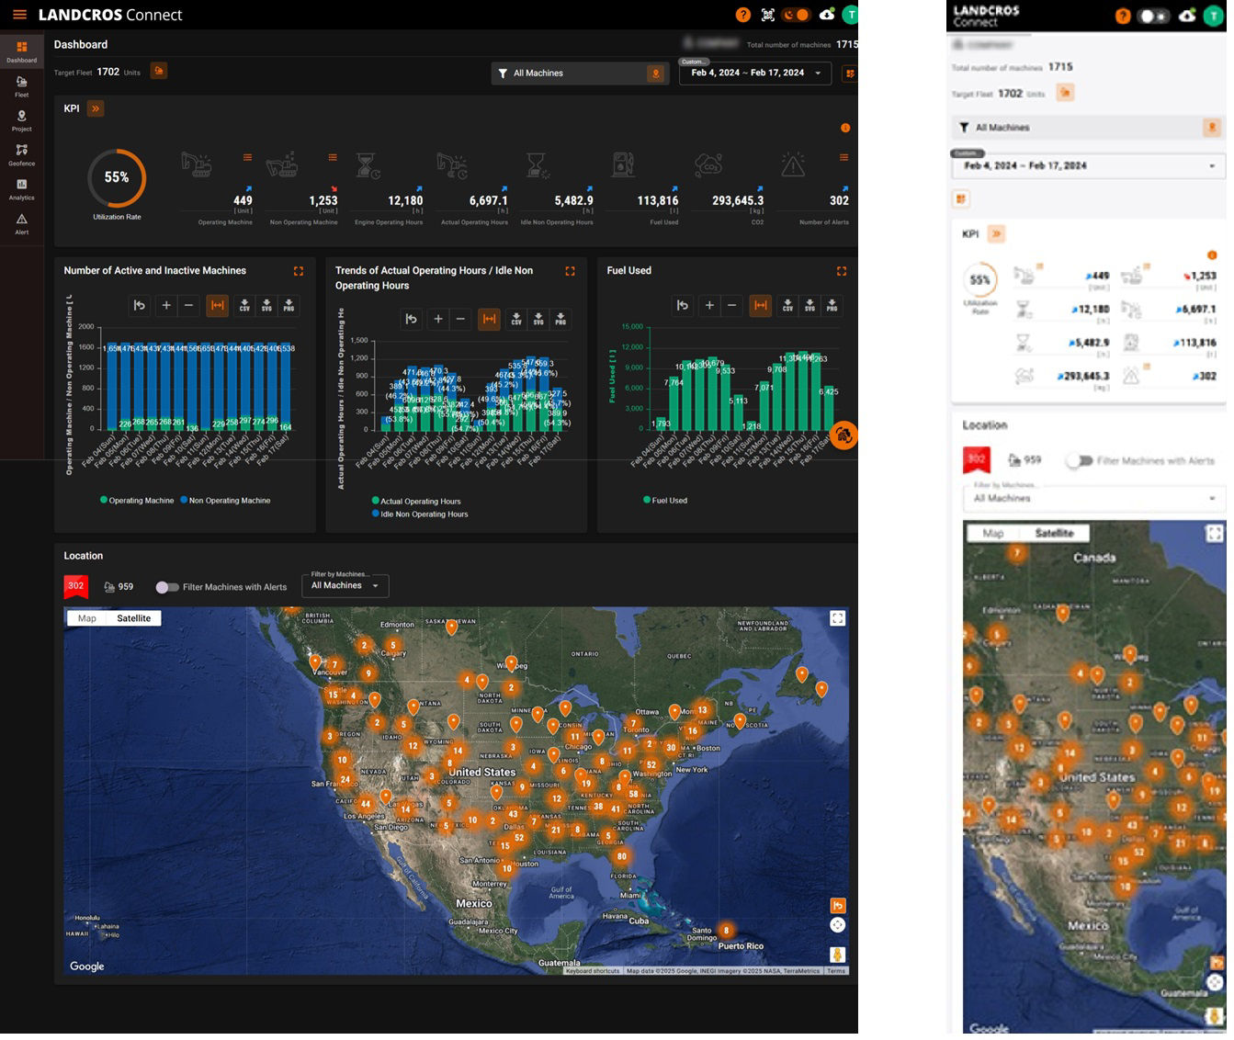Zoom out on Active and Inactive Machines chart
This screenshot has width=1234, height=1040.
point(188,306)
